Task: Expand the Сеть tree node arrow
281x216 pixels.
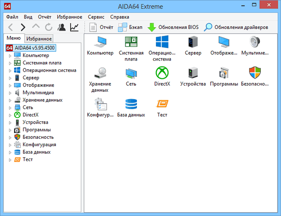Action: tap(10, 108)
